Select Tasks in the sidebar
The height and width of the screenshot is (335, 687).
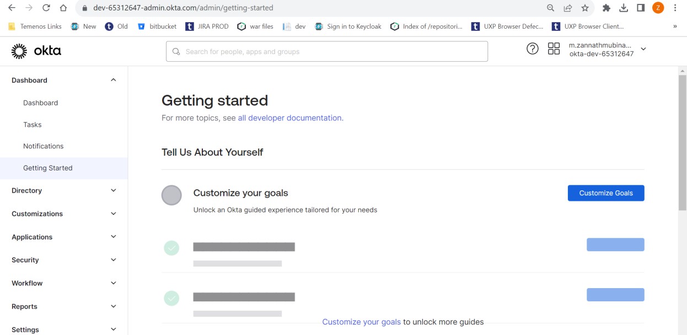[x=33, y=125]
